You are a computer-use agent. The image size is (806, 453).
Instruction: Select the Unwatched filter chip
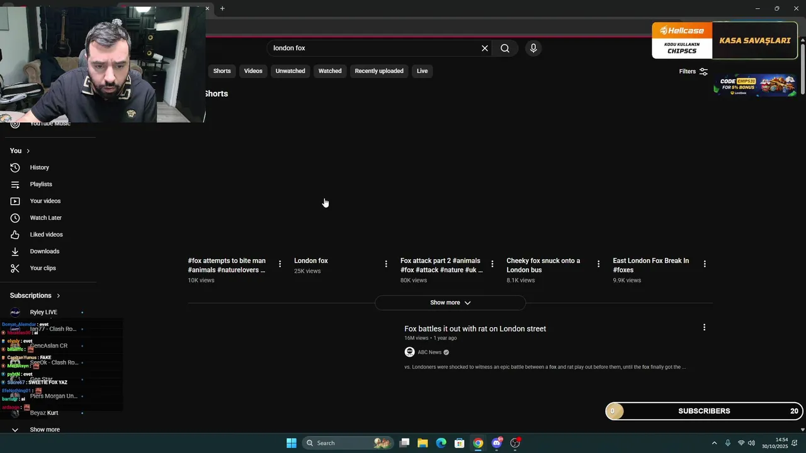[290, 71]
